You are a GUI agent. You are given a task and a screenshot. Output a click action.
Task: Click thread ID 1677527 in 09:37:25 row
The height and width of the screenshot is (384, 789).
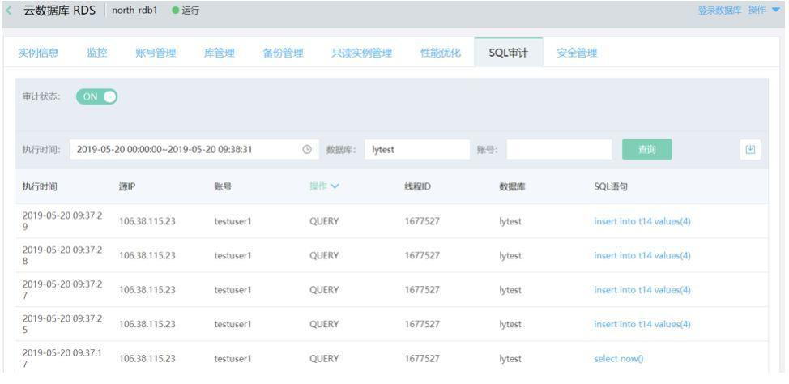pos(422,324)
